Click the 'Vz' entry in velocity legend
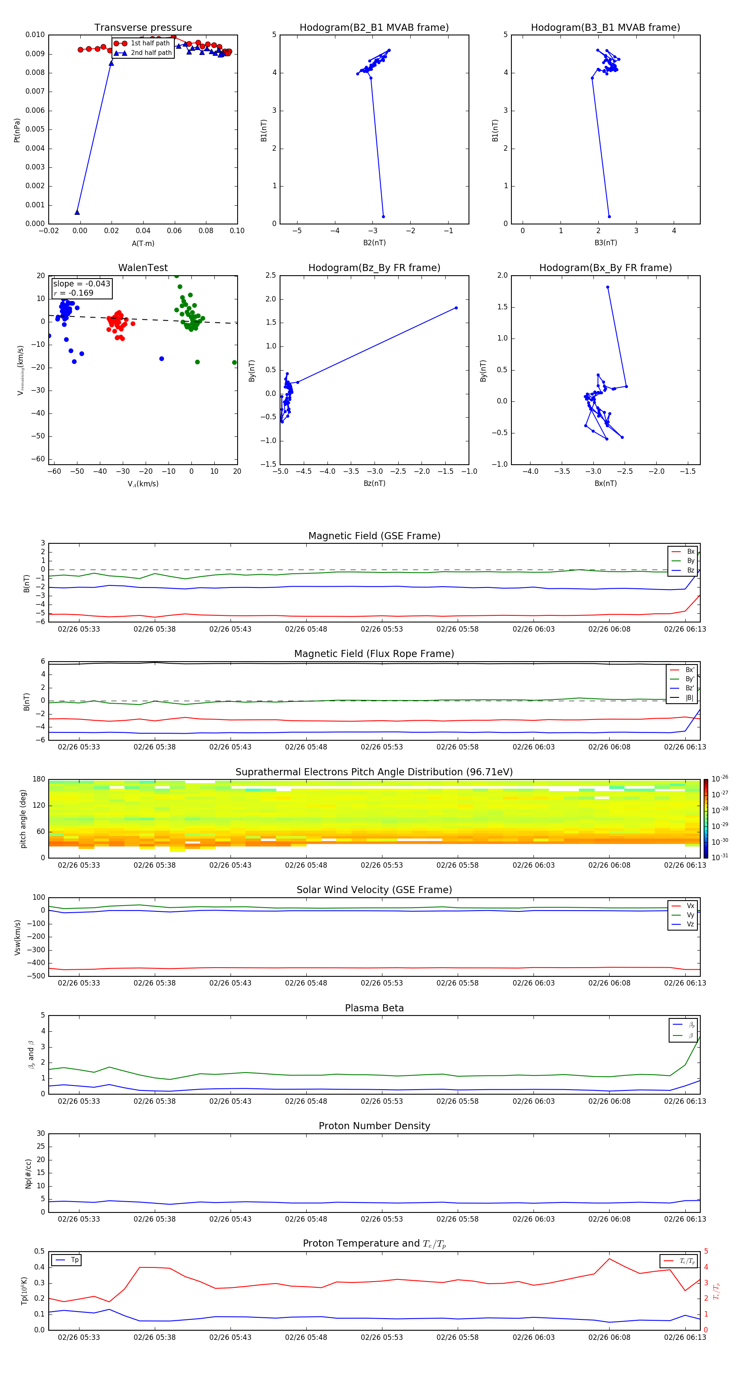Viewport: 749px width, 1374px height. [x=683, y=924]
